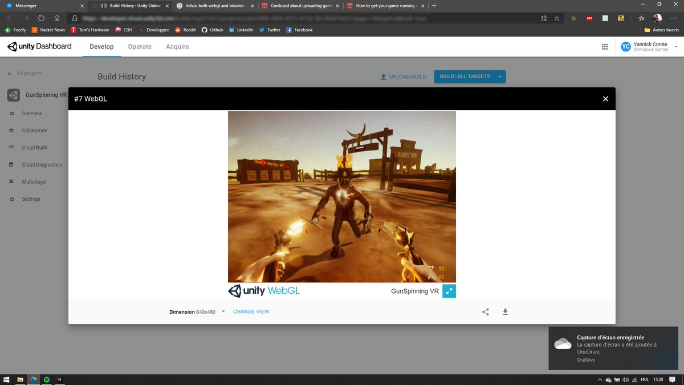Open the Reddit bookmark

(185, 30)
